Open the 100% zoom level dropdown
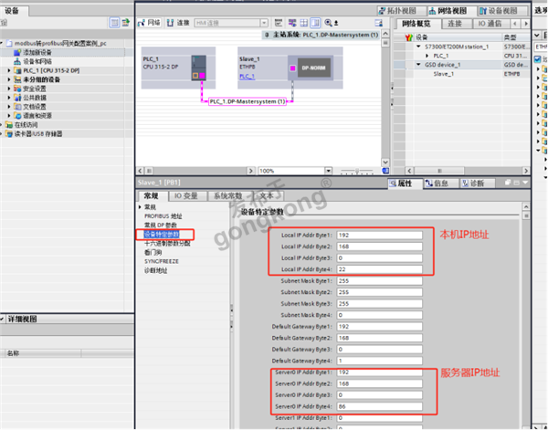This screenshot has width=548, height=430. coord(328,171)
